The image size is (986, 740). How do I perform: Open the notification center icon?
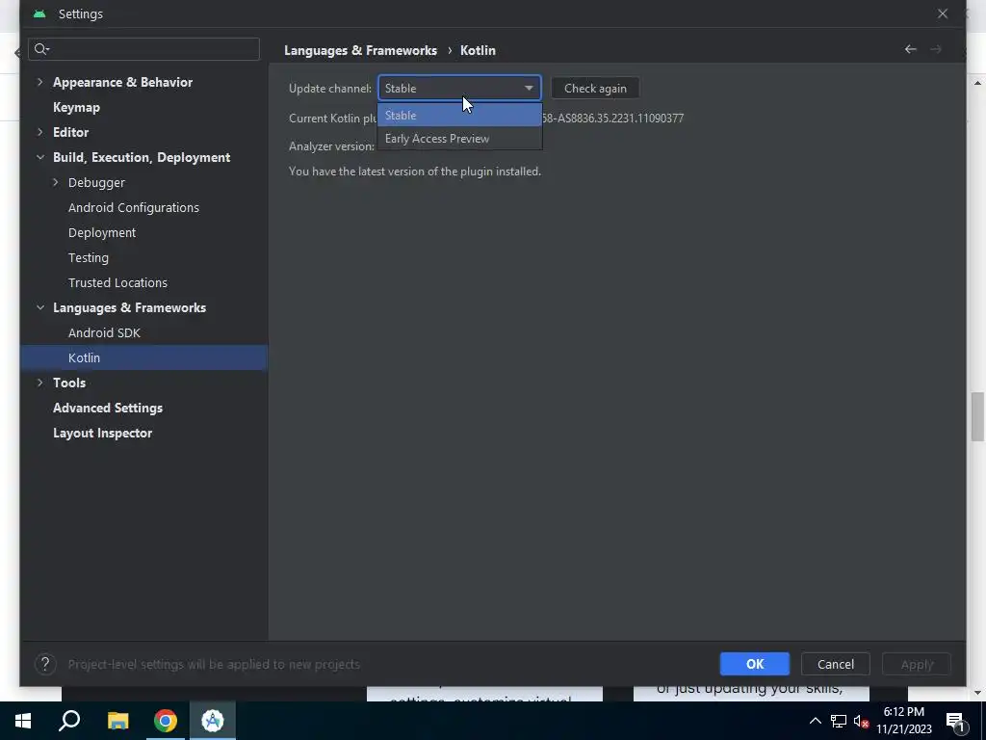coord(955,723)
